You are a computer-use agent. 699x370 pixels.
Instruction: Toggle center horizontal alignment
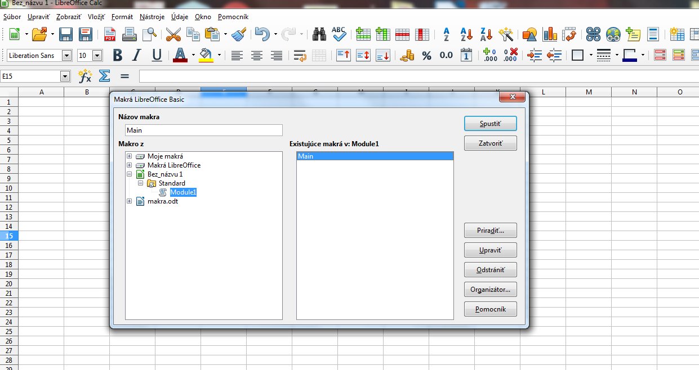pos(257,55)
